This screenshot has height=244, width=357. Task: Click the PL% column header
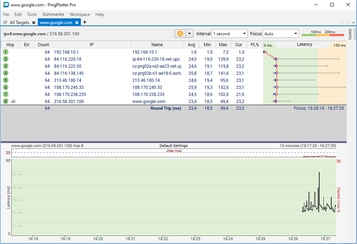[255, 45]
